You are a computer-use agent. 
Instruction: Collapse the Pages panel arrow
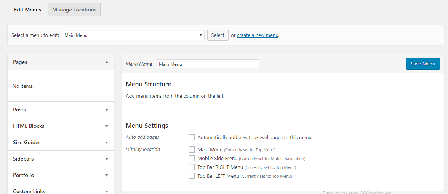click(x=107, y=62)
